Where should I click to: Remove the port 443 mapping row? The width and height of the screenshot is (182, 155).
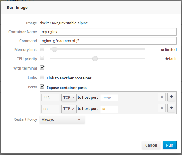(x=162, y=97)
